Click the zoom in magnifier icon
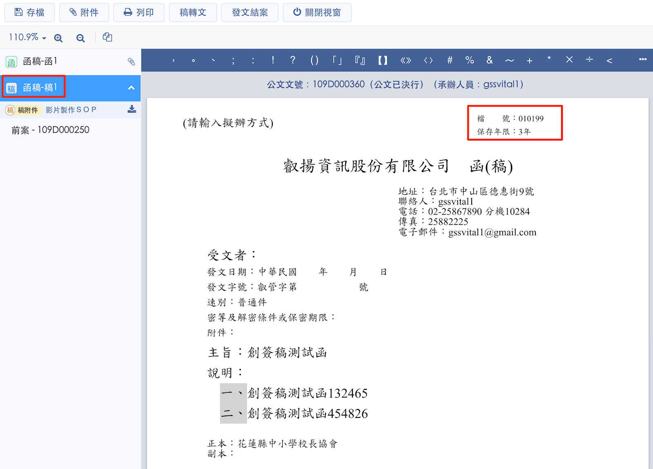This screenshot has height=469, width=653. pos(58,38)
